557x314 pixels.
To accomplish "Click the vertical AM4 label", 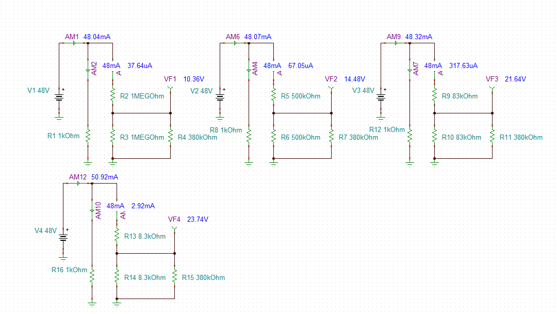I will pyautogui.click(x=255, y=69).
